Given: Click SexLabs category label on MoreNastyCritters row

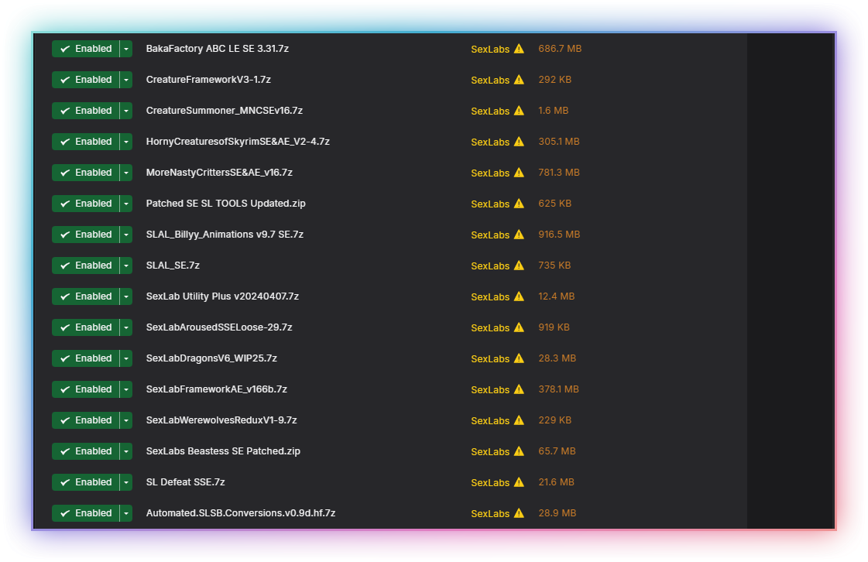Looking at the screenshot, I should click(x=490, y=173).
